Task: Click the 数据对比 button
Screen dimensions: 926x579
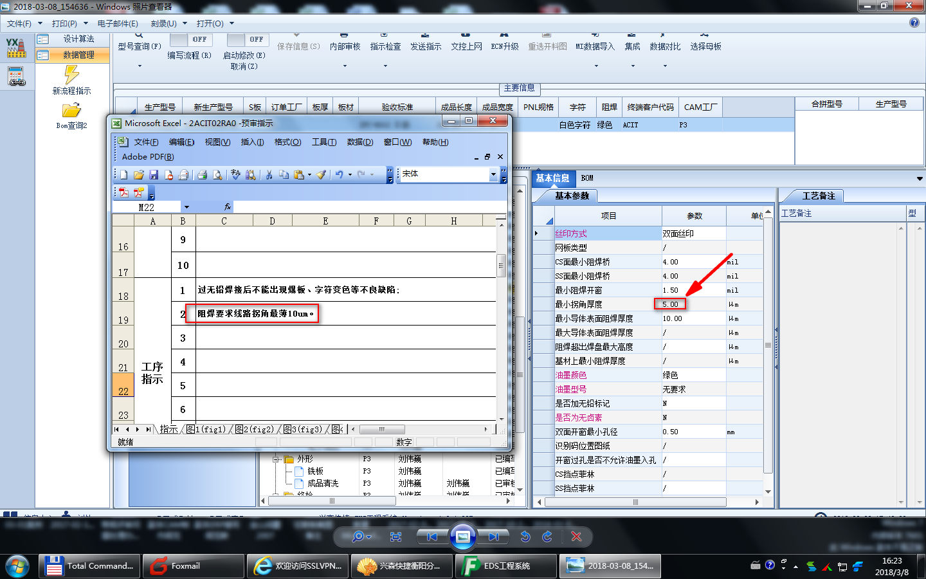Action: coord(665,46)
